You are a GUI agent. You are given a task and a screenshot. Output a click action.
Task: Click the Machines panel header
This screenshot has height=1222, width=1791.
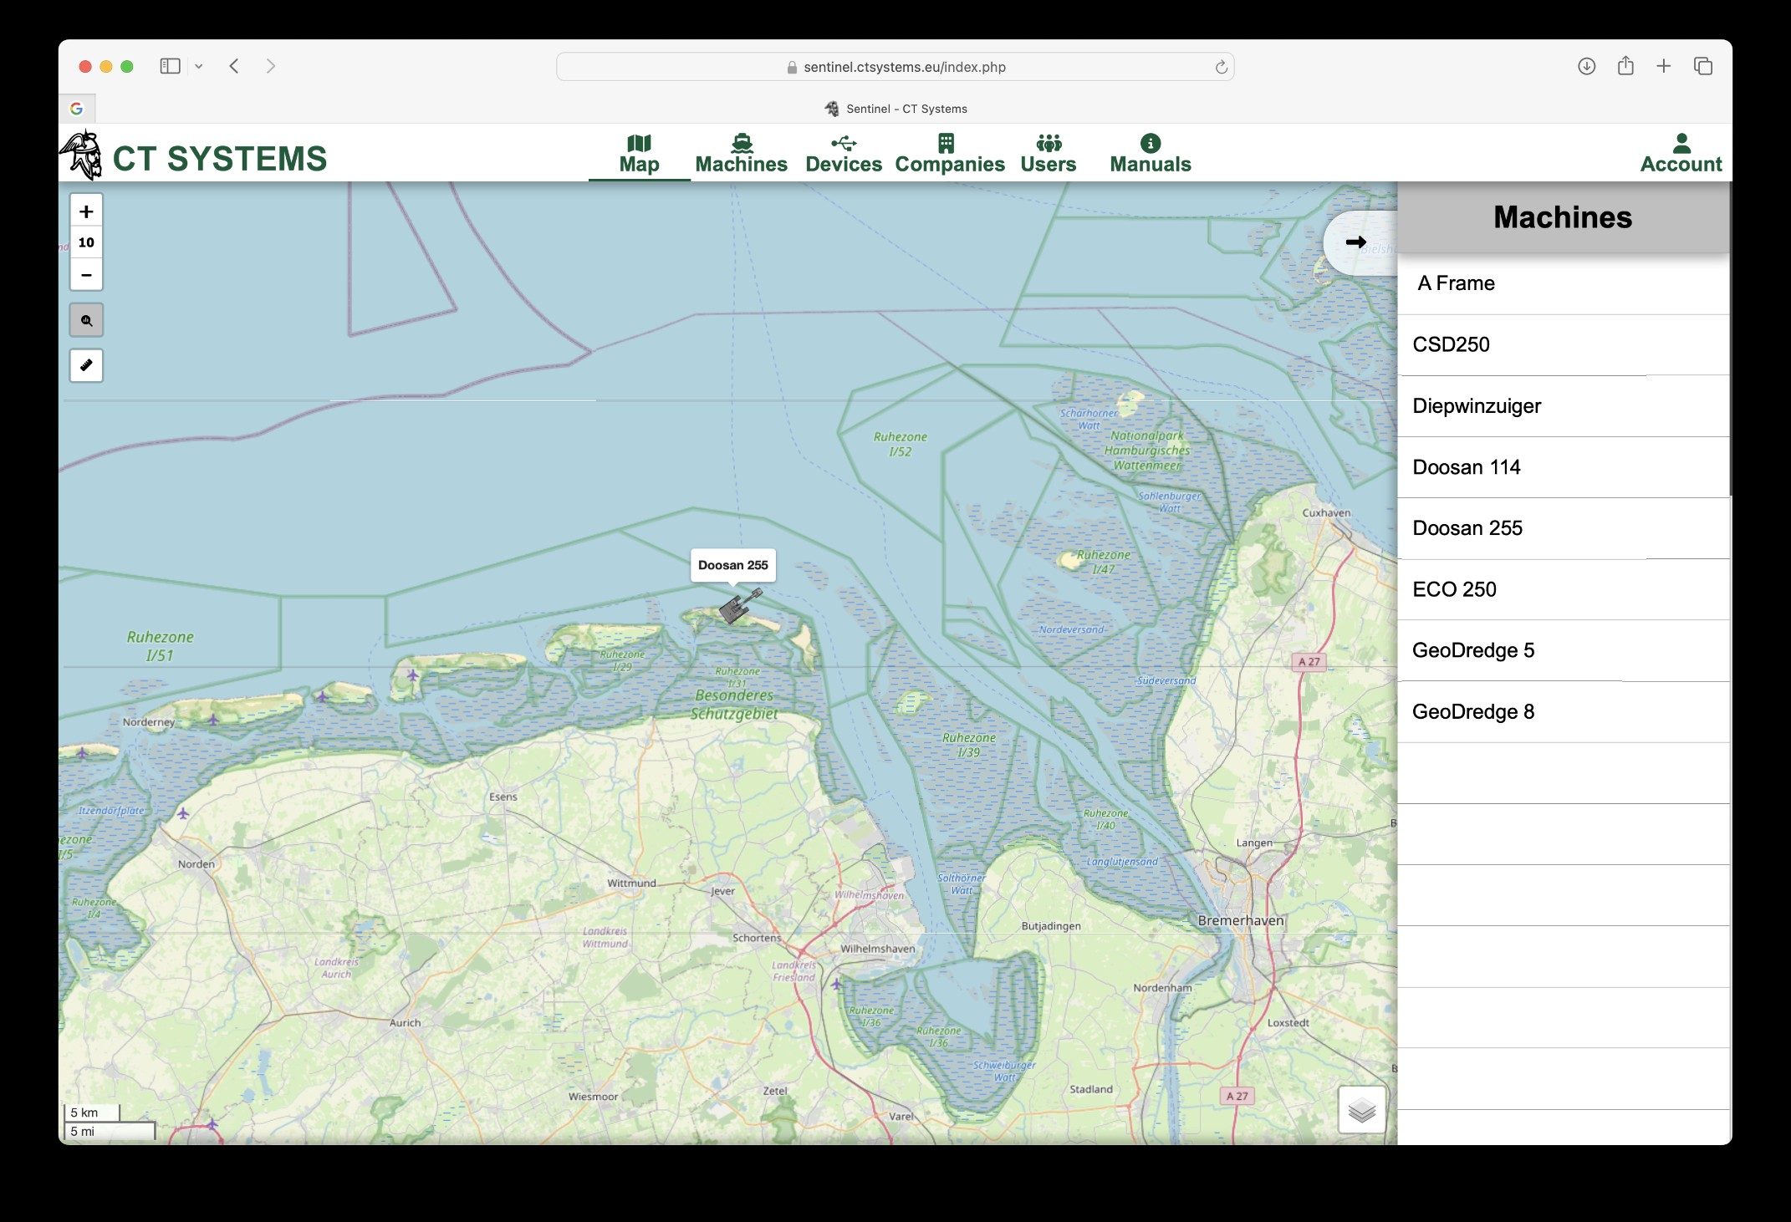[x=1564, y=217]
